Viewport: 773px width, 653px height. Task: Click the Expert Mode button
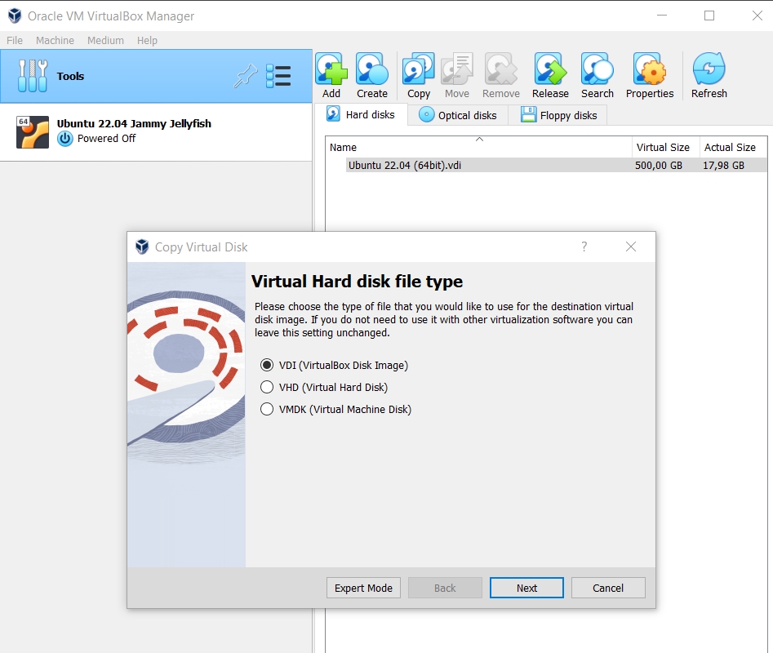tap(363, 588)
